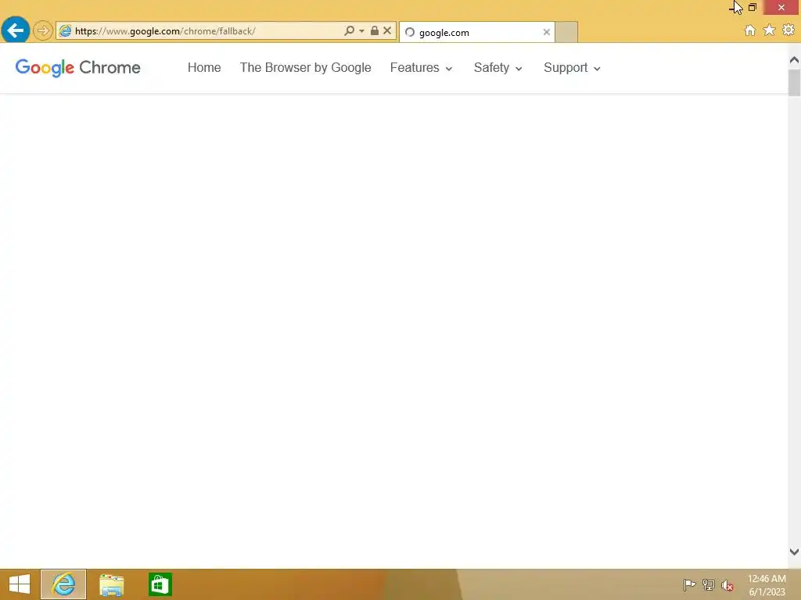Restore down the browser window
The height and width of the screenshot is (600, 801).
click(752, 7)
